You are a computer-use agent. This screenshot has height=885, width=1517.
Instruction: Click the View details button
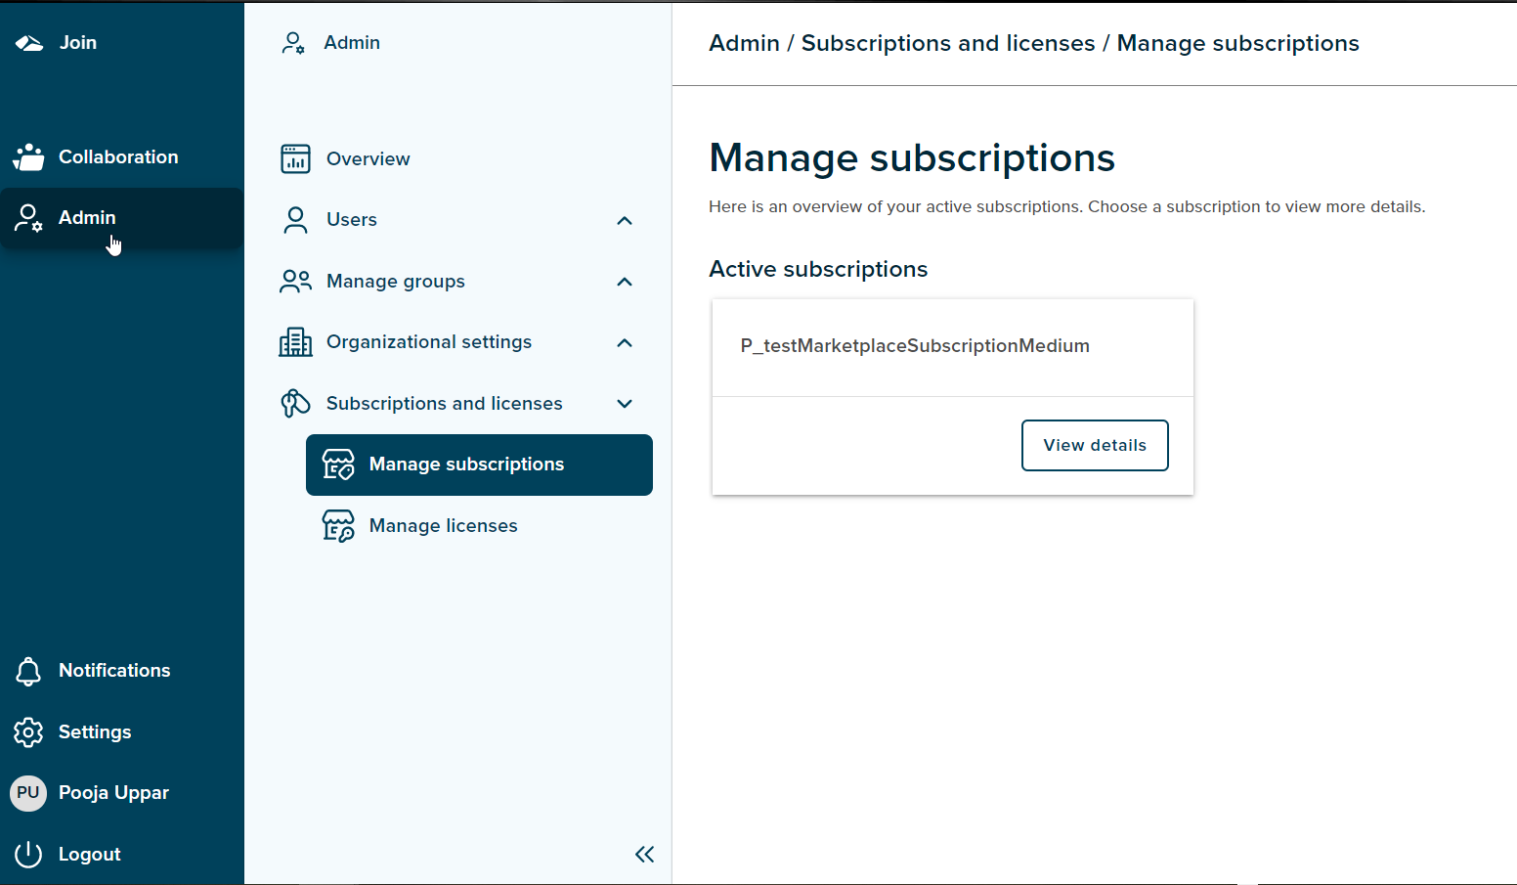[x=1095, y=445]
